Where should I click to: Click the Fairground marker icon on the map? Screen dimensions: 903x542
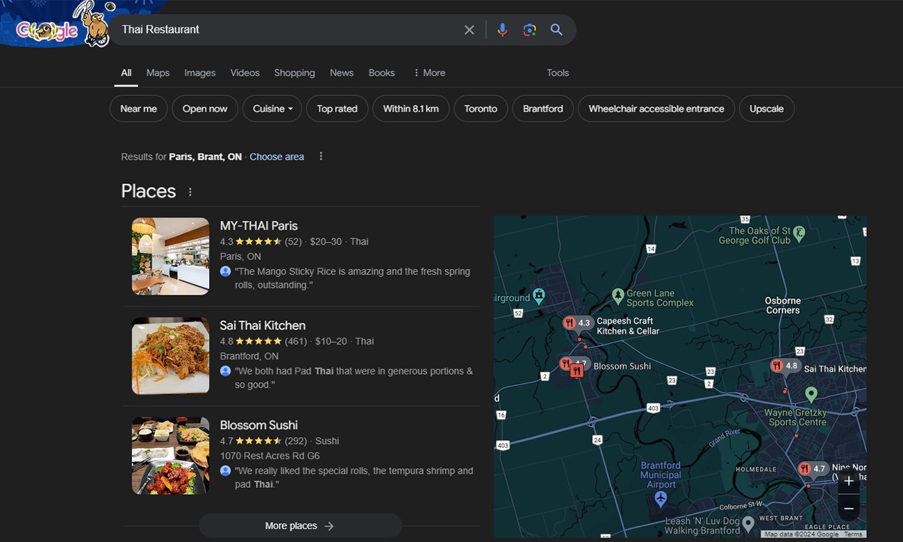pos(538,296)
